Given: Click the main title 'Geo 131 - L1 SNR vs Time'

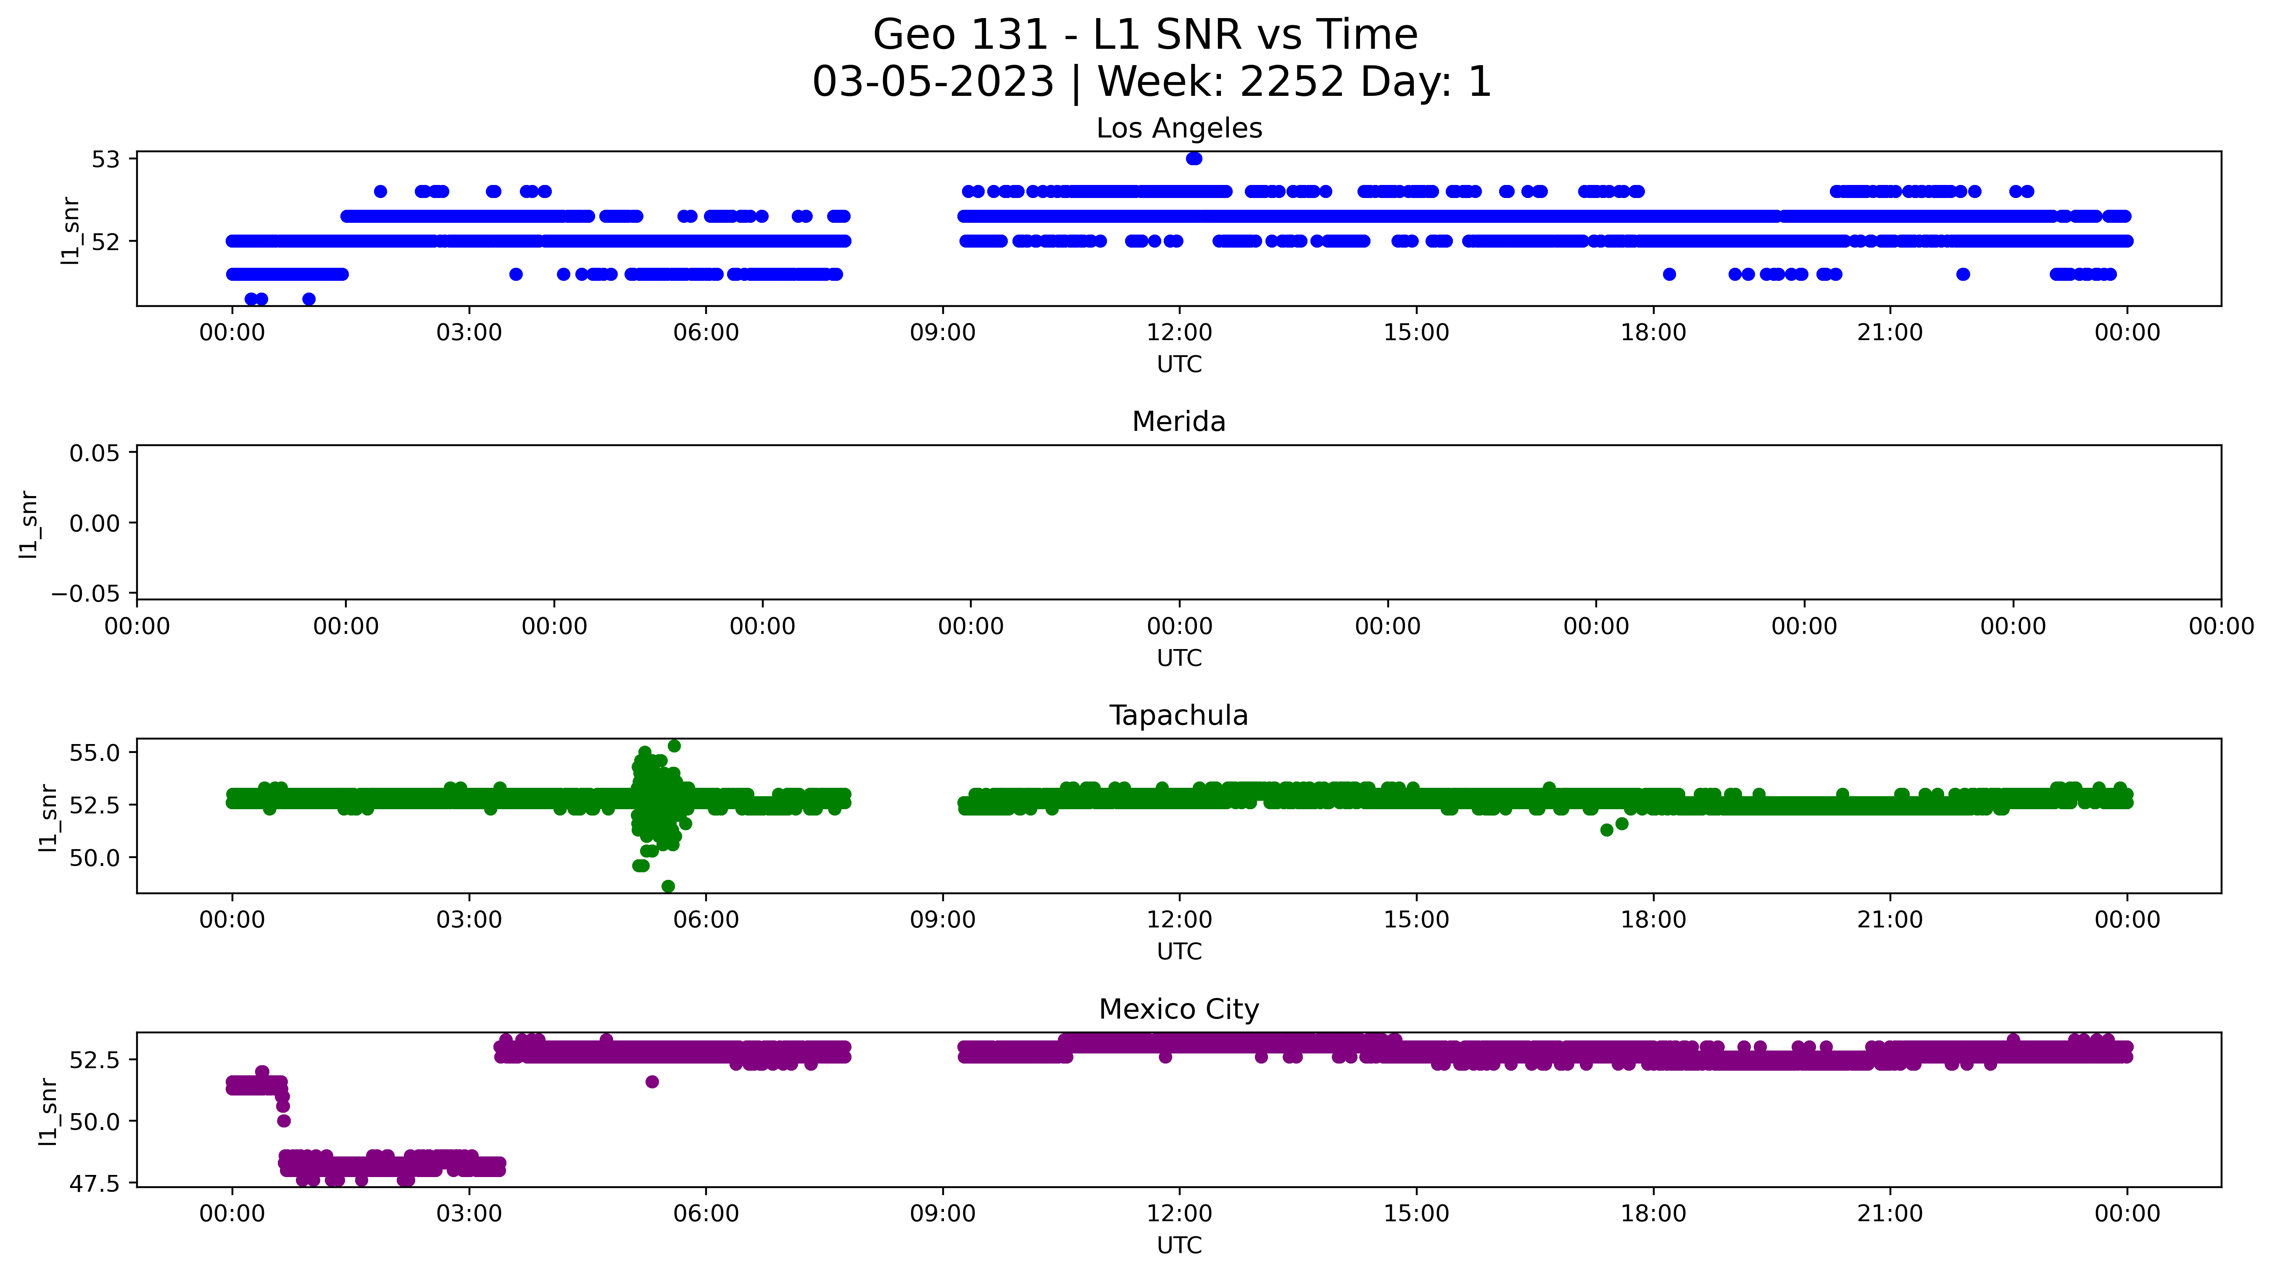Looking at the screenshot, I should click(x=1145, y=35).
